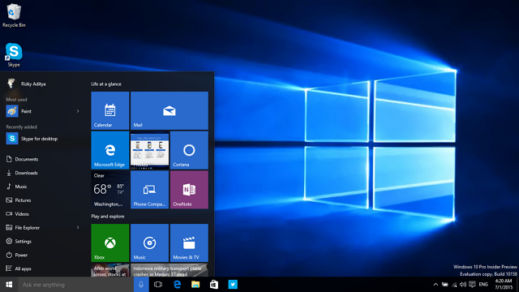Open the battery status tray icon
The width and height of the screenshot is (519, 292).
(x=445, y=285)
